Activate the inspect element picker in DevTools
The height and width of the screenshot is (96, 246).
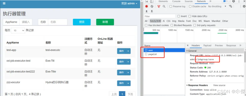147,2
